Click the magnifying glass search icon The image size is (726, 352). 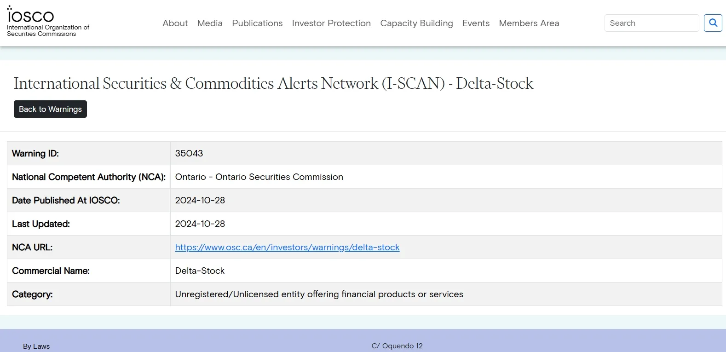click(x=713, y=23)
